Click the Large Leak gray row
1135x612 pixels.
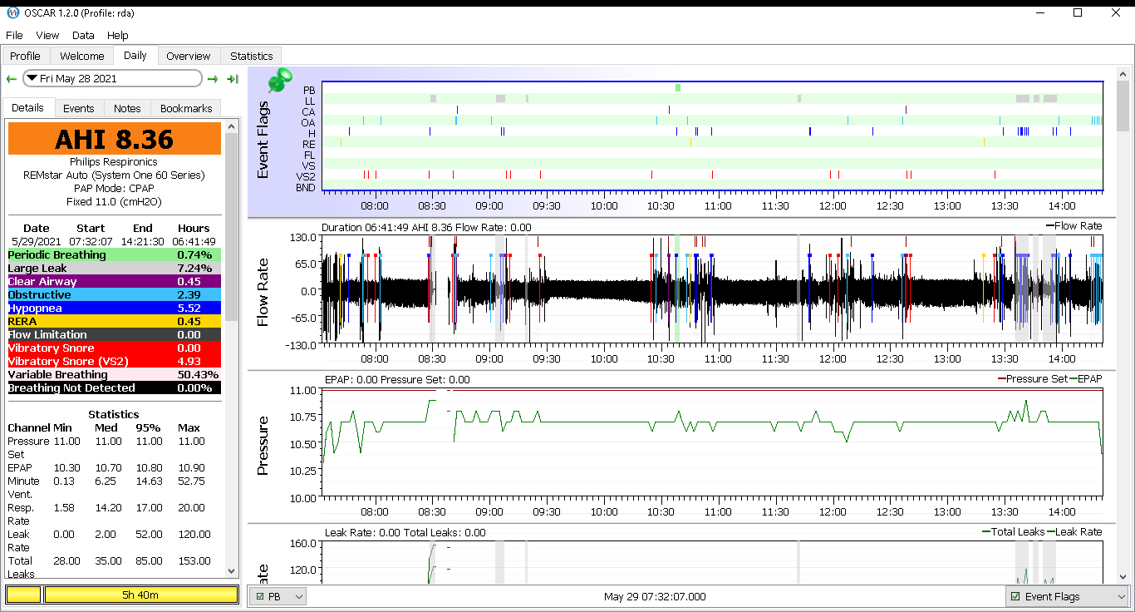(115, 268)
